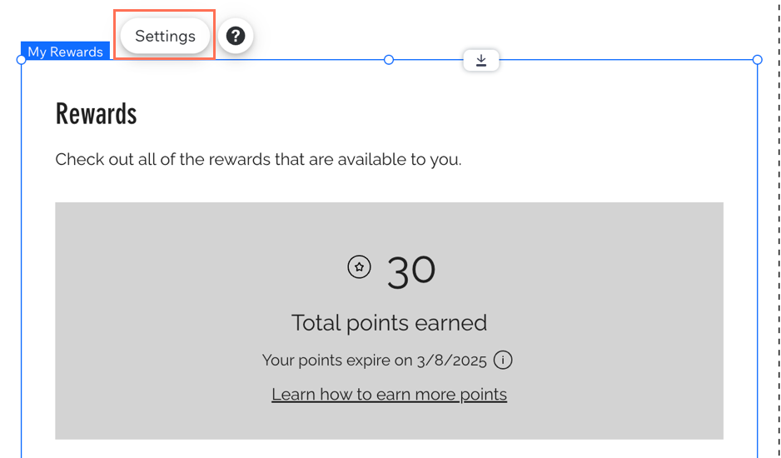Click the question mark help icon

(236, 36)
